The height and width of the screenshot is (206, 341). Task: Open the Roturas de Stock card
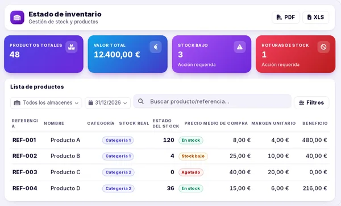click(296, 54)
